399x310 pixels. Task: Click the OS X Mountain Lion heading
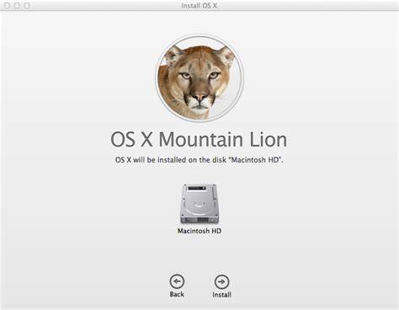point(199,139)
